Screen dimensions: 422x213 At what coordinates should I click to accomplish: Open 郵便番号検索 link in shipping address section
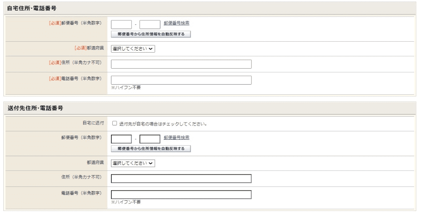tap(176, 138)
